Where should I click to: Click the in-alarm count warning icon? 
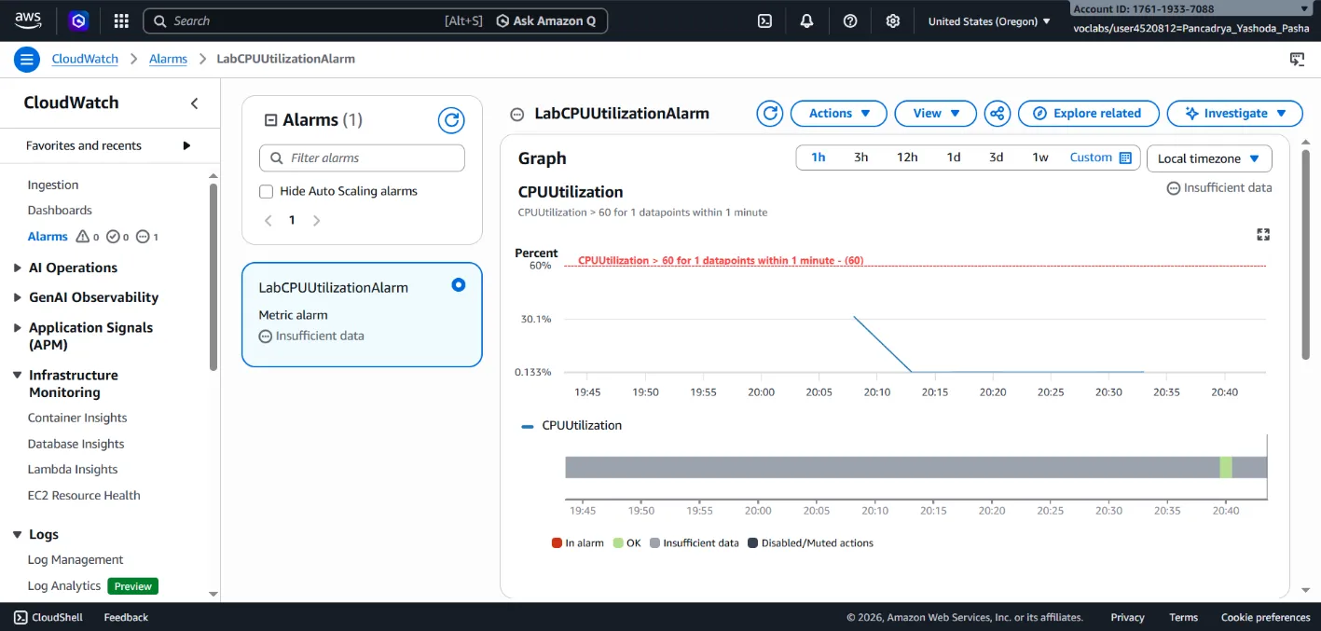pyautogui.click(x=83, y=237)
